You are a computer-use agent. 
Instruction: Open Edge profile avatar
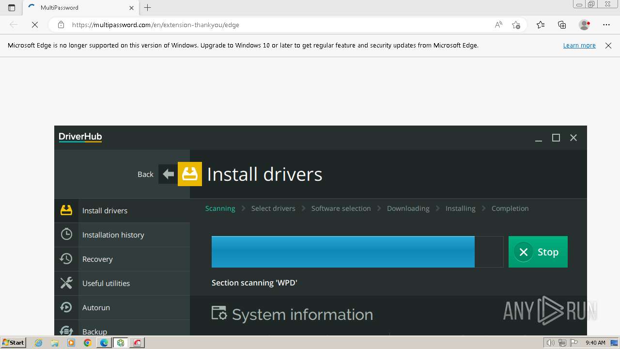(584, 25)
